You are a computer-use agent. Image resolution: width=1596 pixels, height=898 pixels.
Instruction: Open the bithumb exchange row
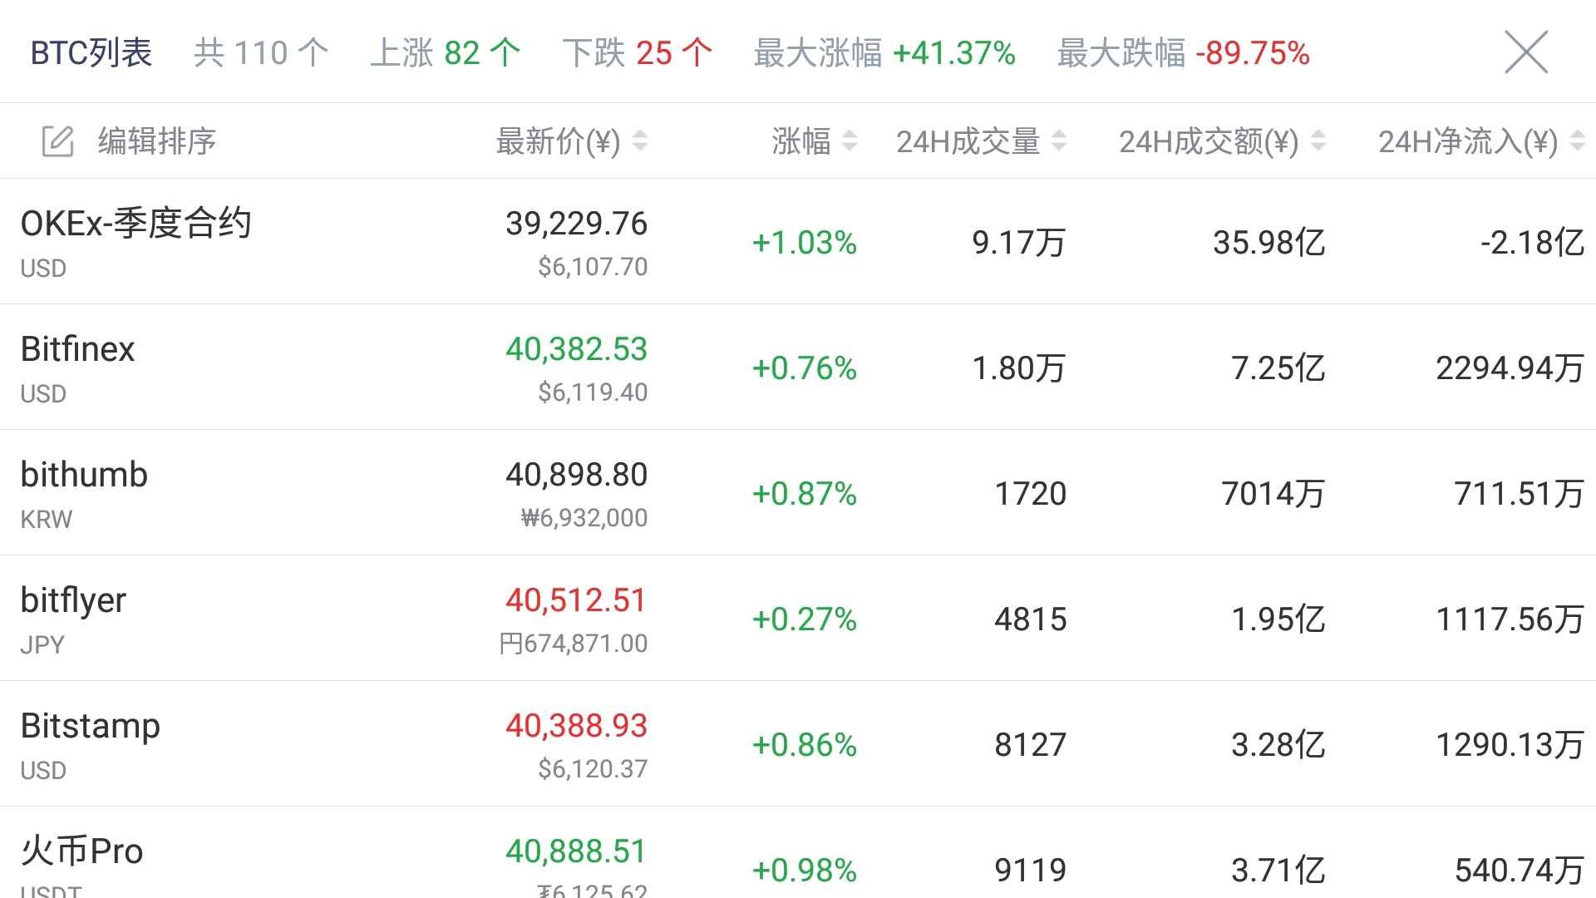[798, 492]
